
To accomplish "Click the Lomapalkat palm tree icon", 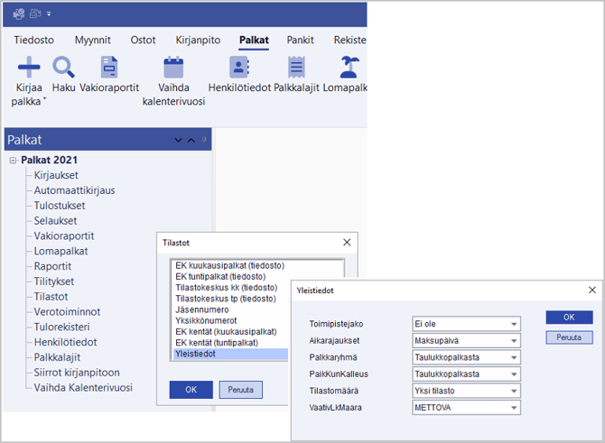I will click(348, 67).
